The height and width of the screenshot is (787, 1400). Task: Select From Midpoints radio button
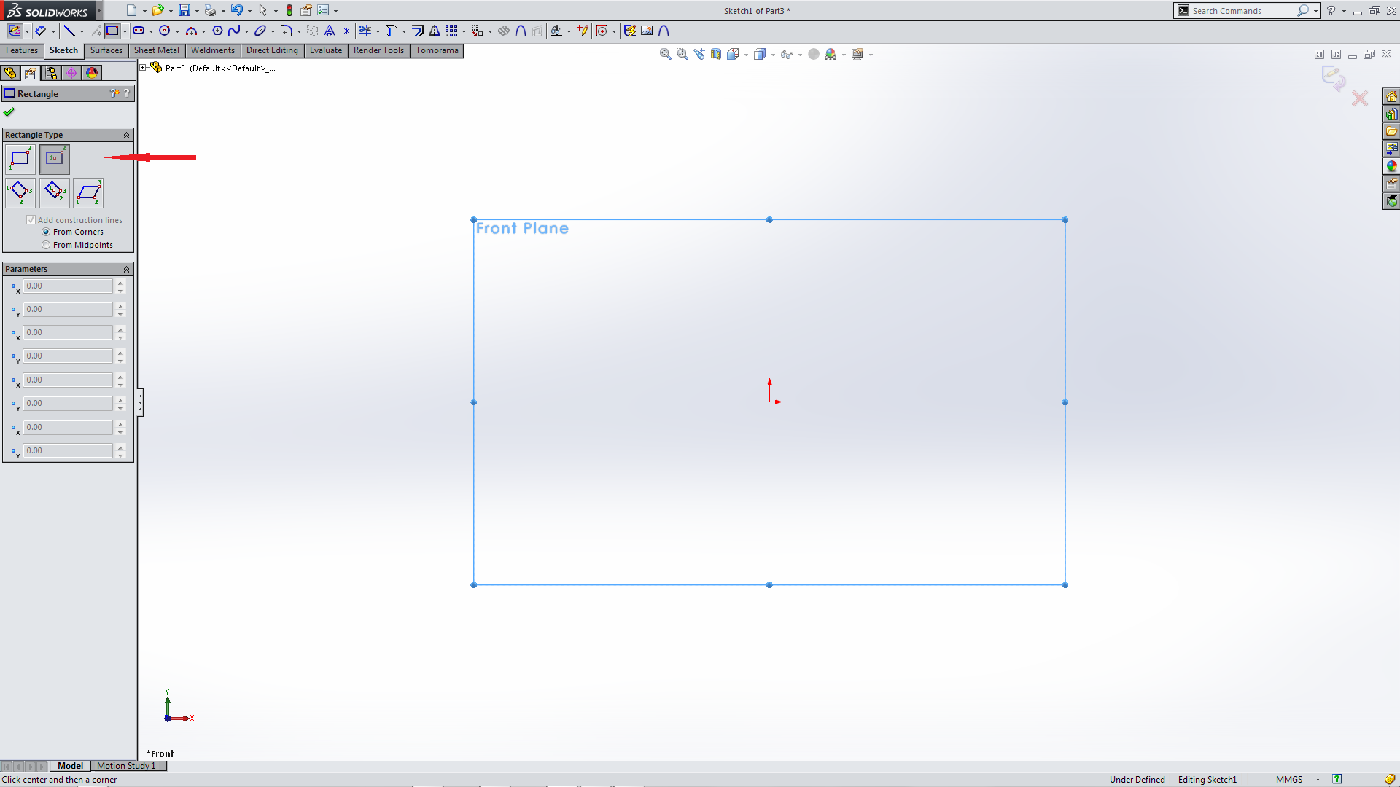(46, 245)
